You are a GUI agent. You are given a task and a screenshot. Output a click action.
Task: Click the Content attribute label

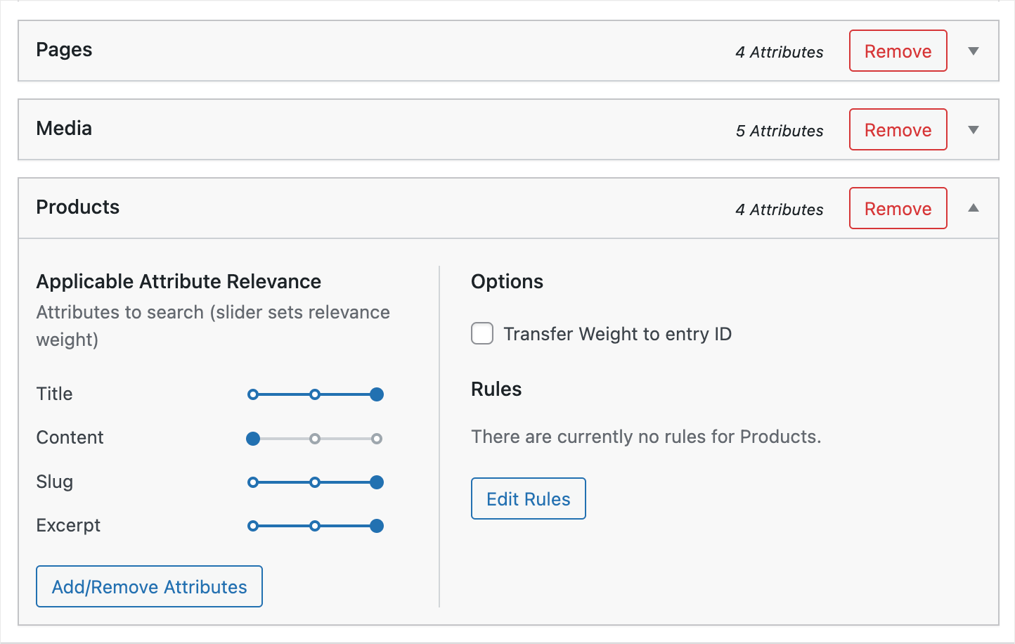[70, 437]
